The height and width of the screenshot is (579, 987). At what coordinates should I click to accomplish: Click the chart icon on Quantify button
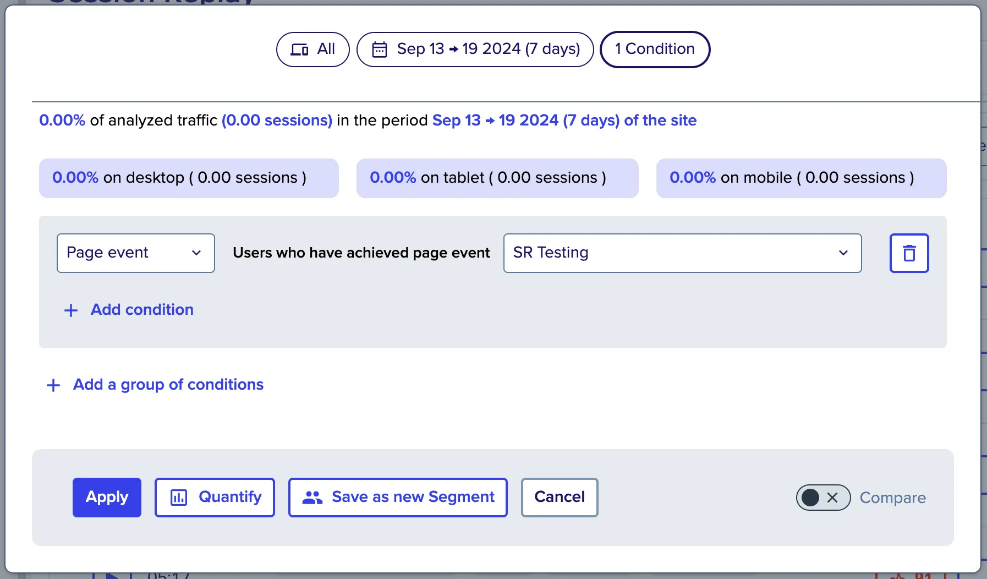coord(179,498)
